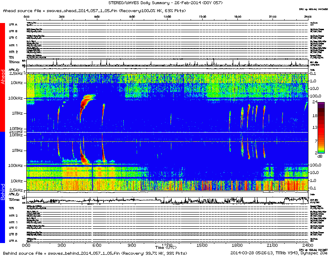Click the 24:00 tick on lower time axis
Image resolution: width=331 pixels, height=256 pixels.
click(x=308, y=246)
